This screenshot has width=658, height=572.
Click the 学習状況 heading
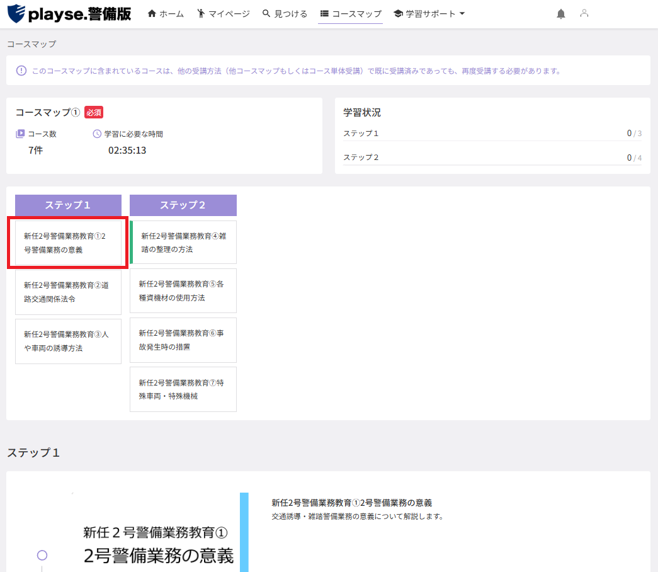click(361, 112)
